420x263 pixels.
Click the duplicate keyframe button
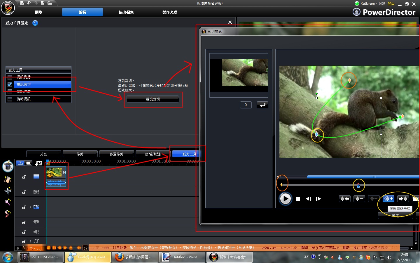click(388, 199)
